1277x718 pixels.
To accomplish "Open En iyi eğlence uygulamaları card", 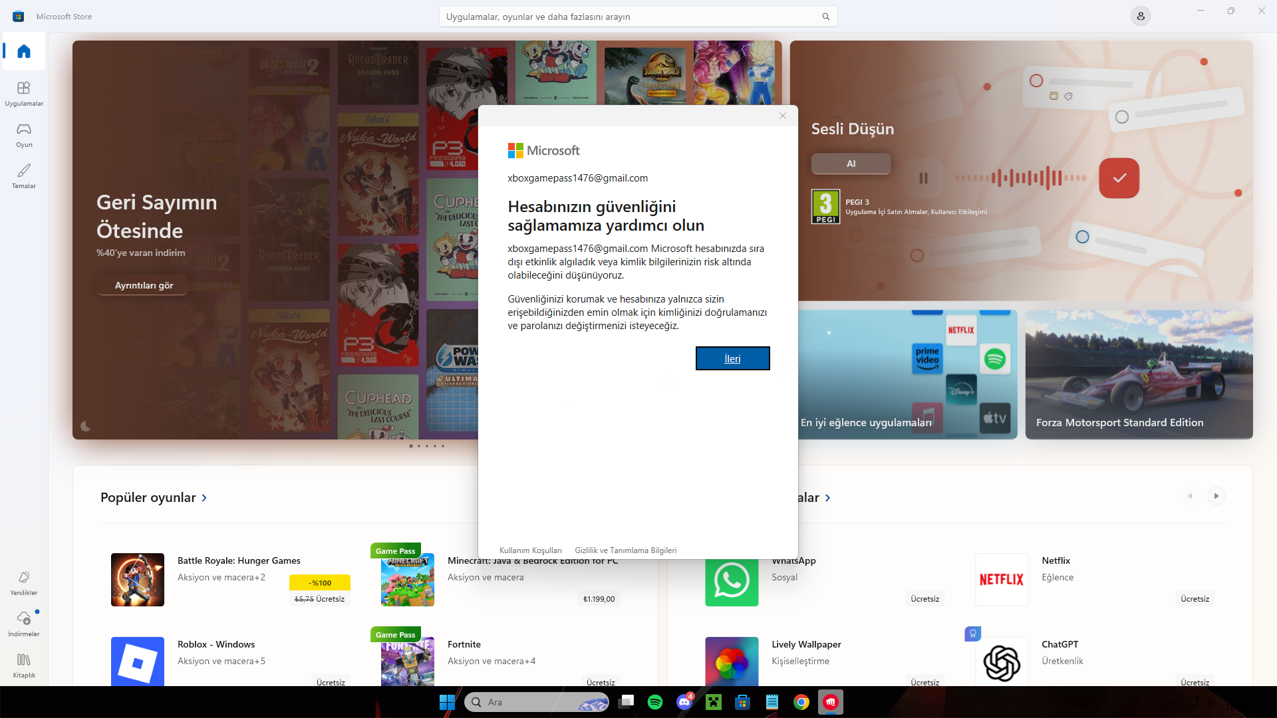I will (907, 374).
